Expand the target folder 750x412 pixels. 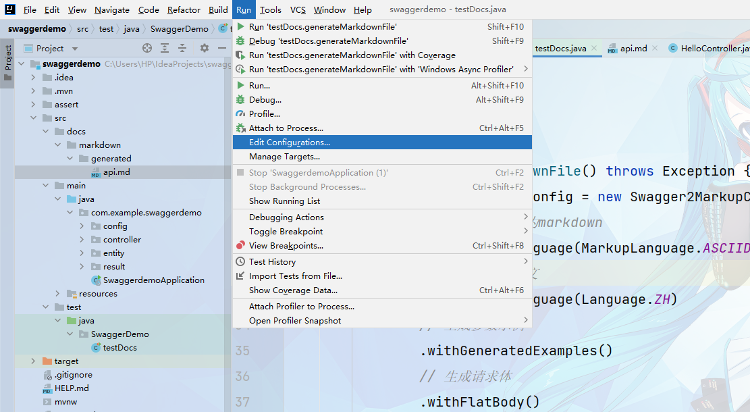pyautogui.click(x=33, y=361)
